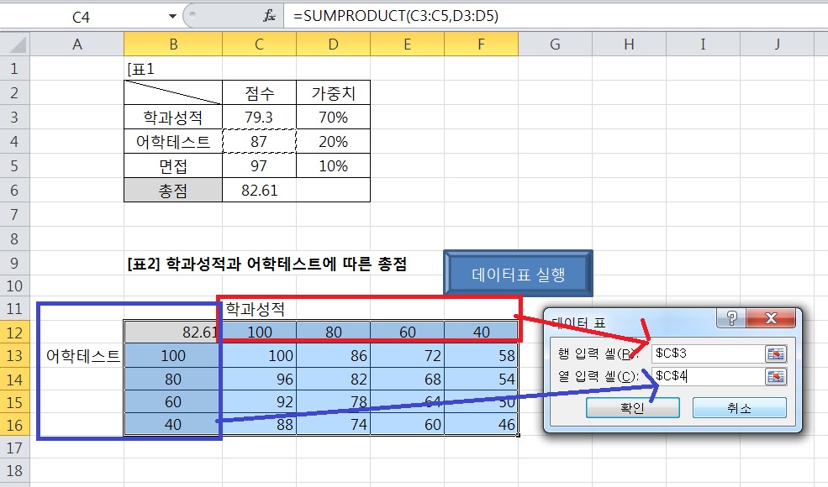Open the Name Box dropdown arrow
This screenshot has width=828, height=487.
pyautogui.click(x=173, y=16)
